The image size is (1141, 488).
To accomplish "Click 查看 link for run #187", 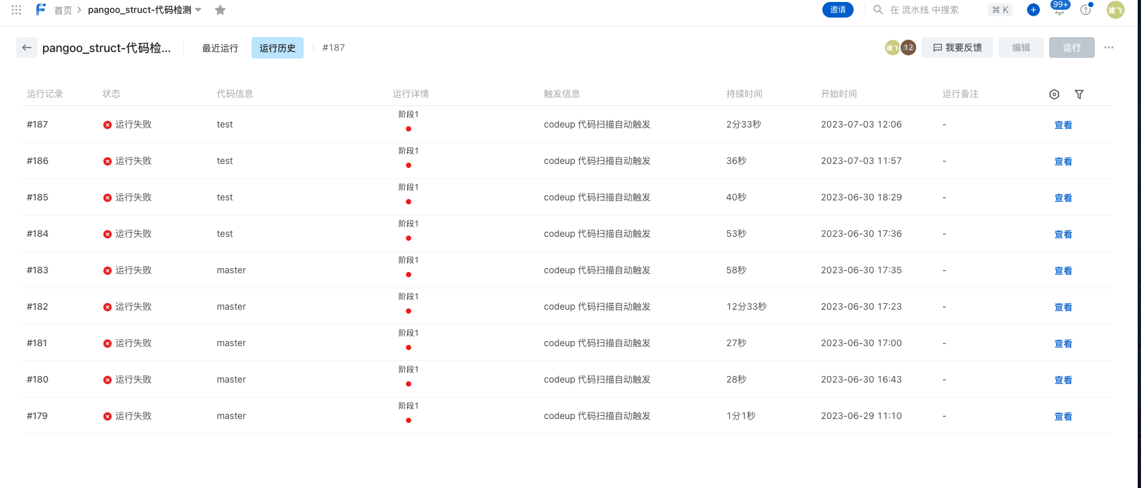I will [1063, 125].
